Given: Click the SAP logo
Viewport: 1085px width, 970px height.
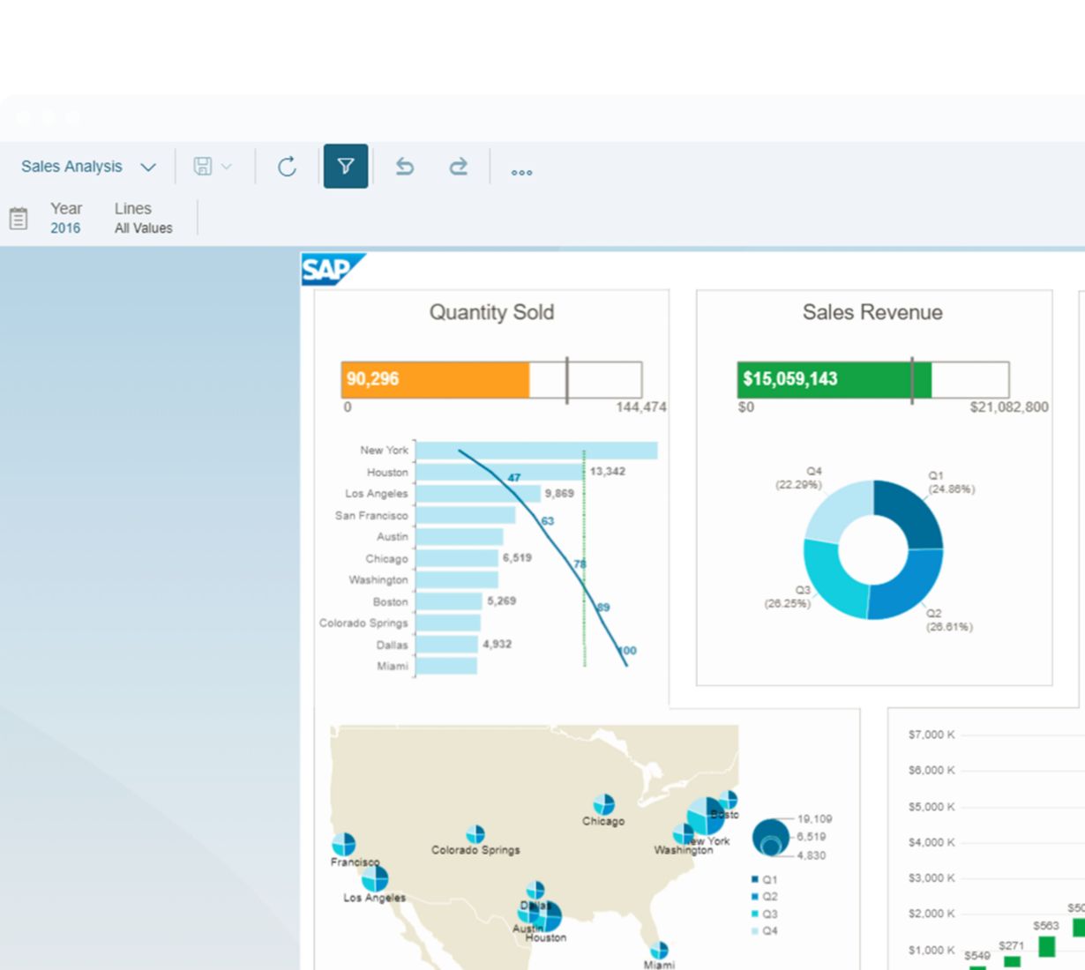Looking at the screenshot, I should [x=331, y=269].
